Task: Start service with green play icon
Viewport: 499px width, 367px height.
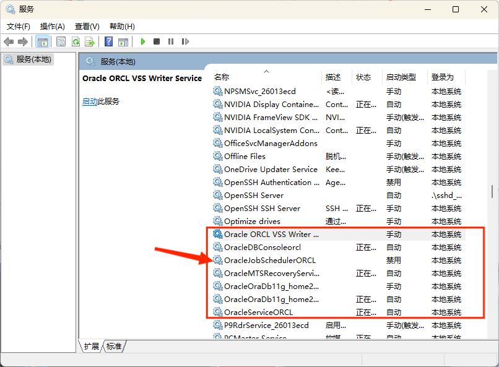Action: tap(142, 41)
